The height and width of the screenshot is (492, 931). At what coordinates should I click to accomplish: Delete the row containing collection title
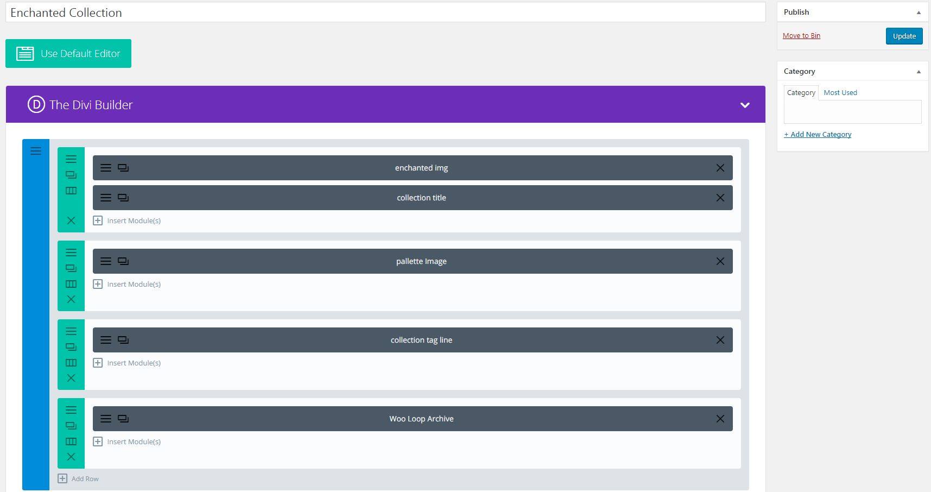coord(71,220)
